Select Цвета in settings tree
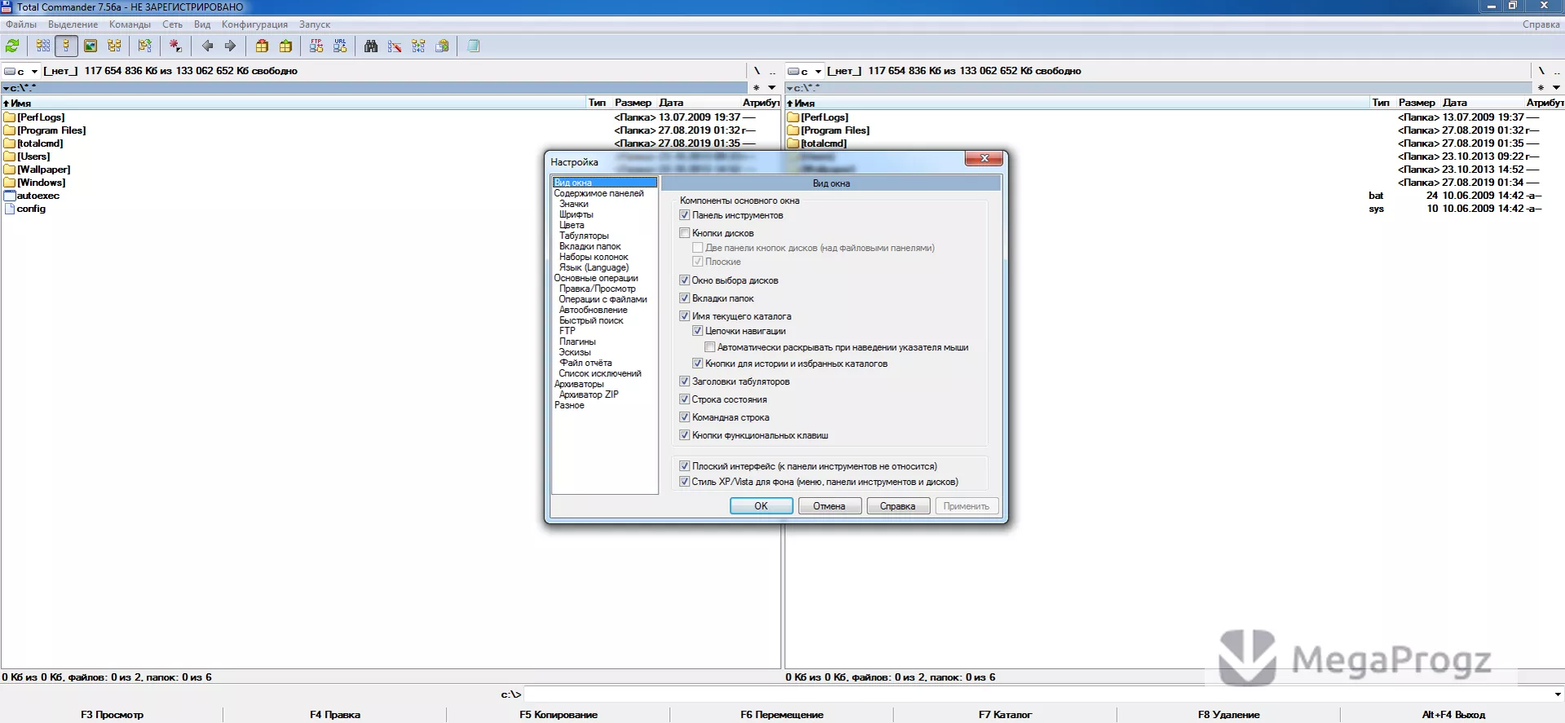The height and width of the screenshot is (723, 1565). (x=571, y=225)
